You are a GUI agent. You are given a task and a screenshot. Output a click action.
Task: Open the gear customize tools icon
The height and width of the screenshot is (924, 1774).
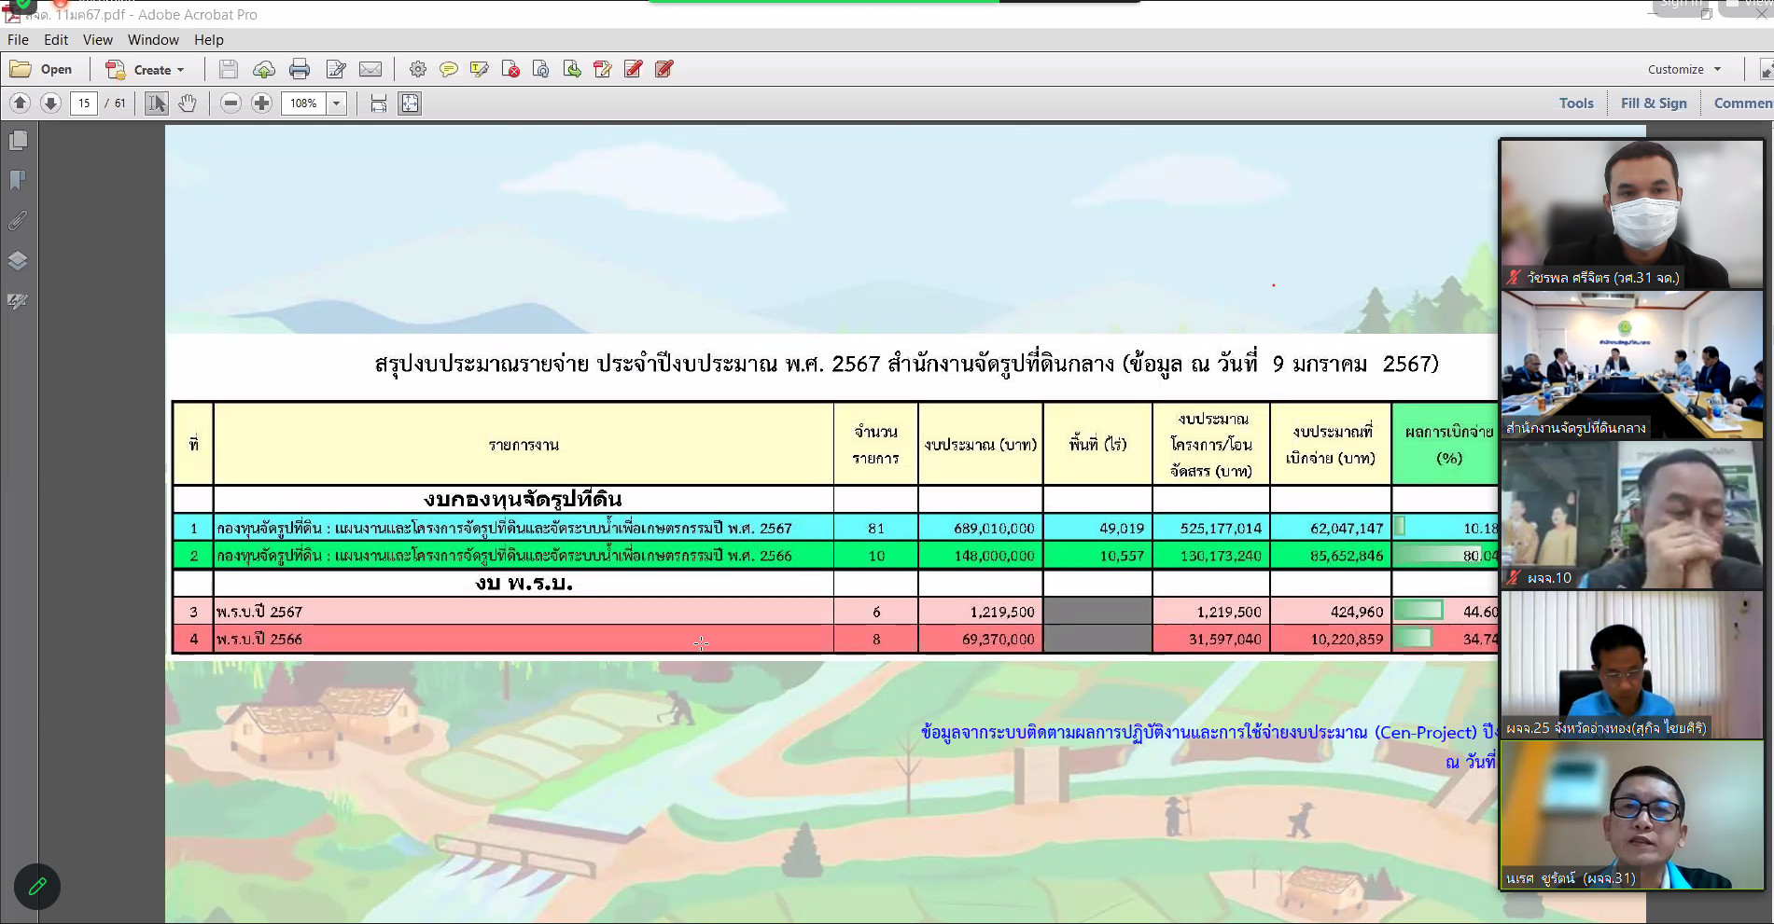pyautogui.click(x=418, y=69)
